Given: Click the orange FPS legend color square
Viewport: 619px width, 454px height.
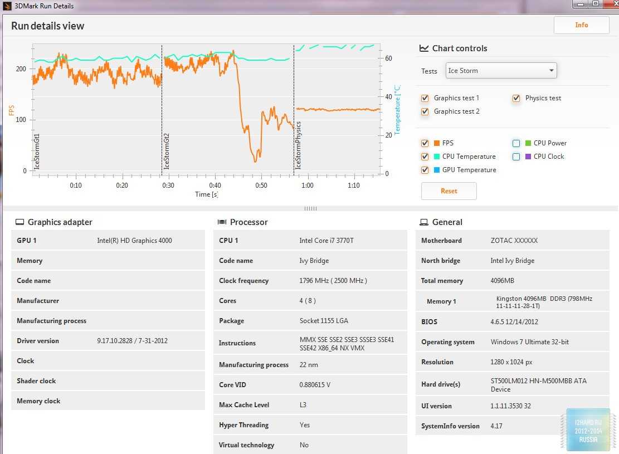Looking at the screenshot, I should [437, 143].
